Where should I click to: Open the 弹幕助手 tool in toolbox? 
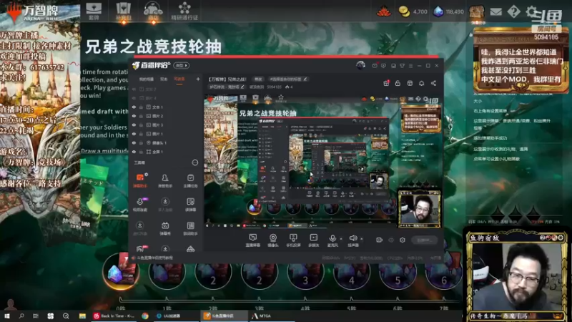point(140,180)
